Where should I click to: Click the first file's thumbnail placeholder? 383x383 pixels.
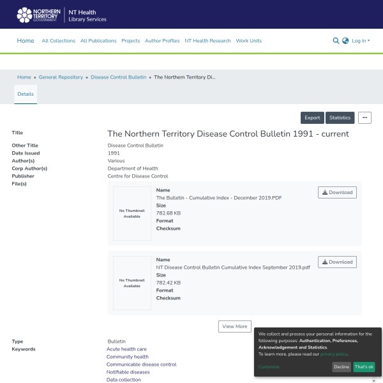(132, 213)
